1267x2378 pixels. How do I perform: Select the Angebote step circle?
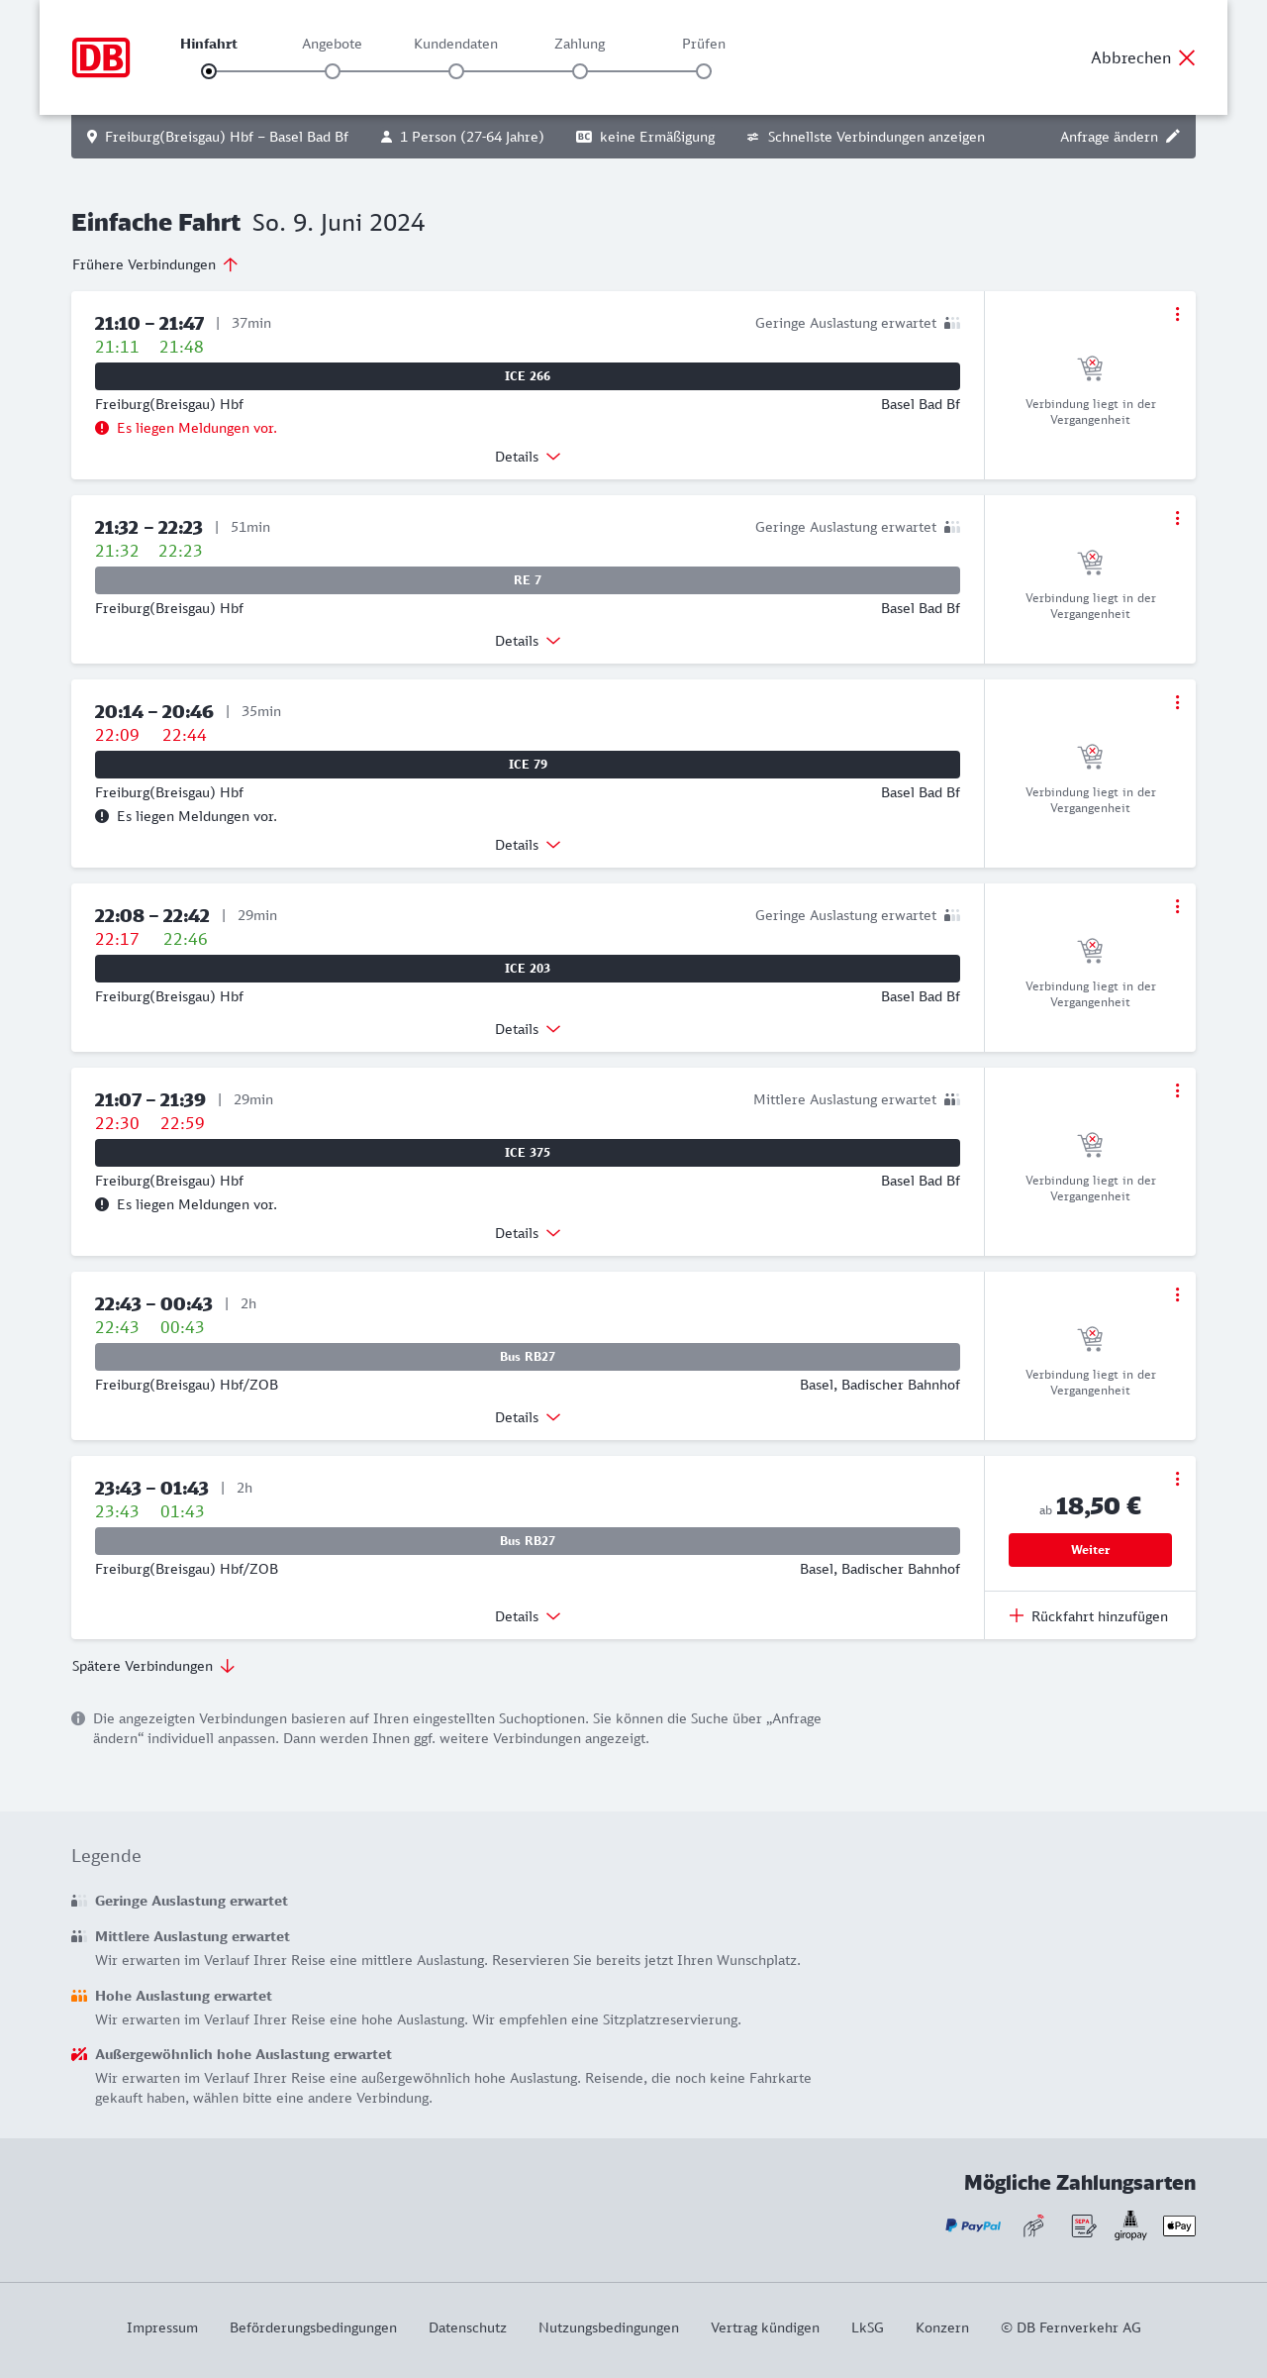click(333, 71)
